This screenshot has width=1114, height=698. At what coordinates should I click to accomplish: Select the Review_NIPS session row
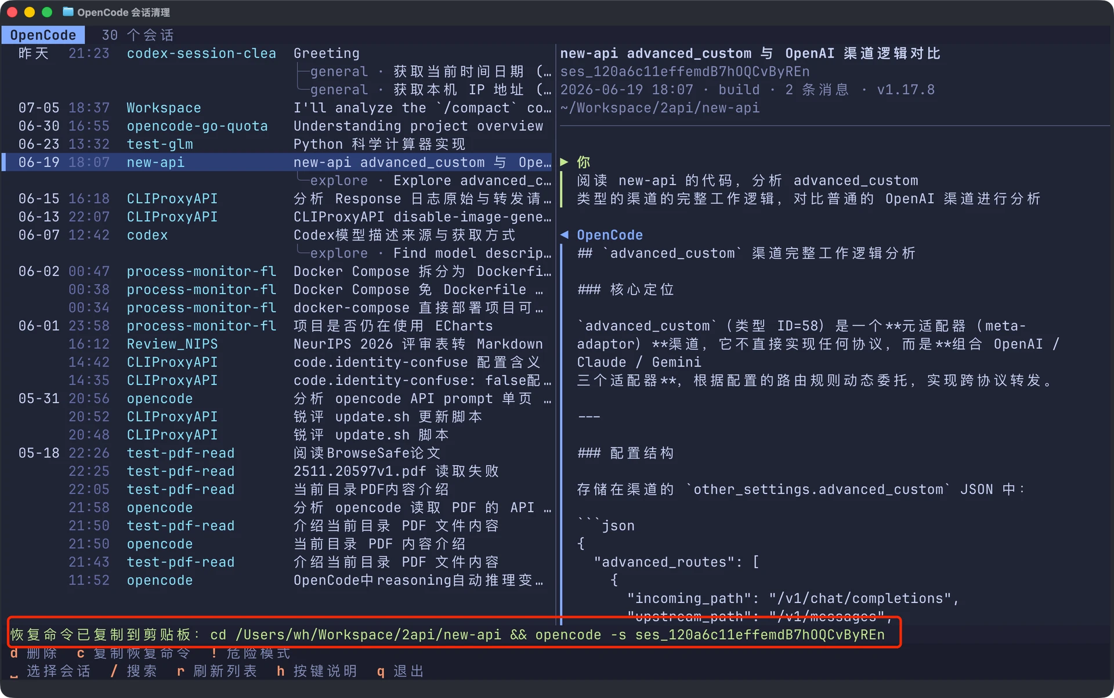tap(277, 344)
